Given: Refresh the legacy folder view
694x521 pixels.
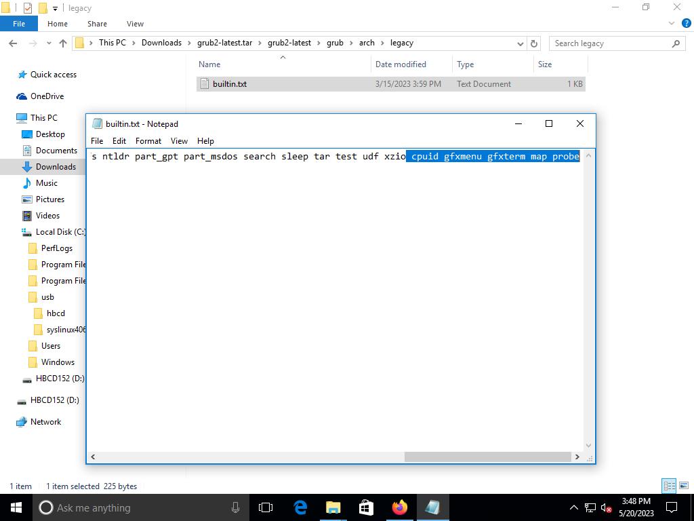Looking at the screenshot, I should pos(534,43).
